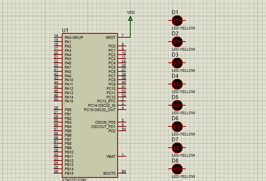Click the U1 reference label
Viewport: 266px width, 181px height.
click(65, 30)
